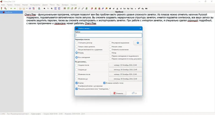The height and width of the screenshot is (115, 215).
Task: Select the 'Вперёд' radio button
Action: click(x=77, y=53)
